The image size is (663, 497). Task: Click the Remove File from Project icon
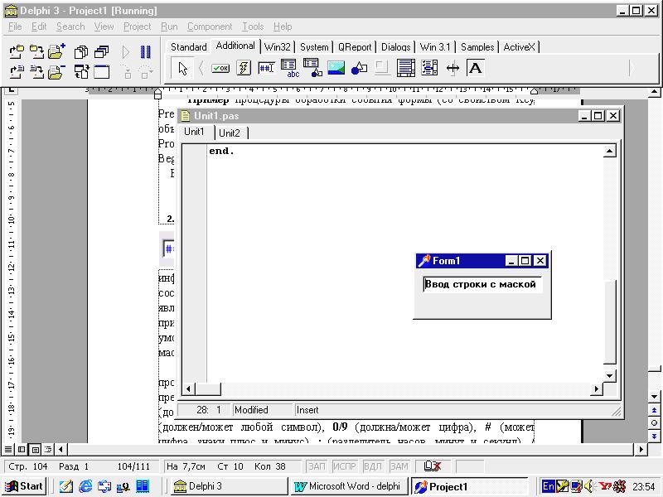click(56, 72)
